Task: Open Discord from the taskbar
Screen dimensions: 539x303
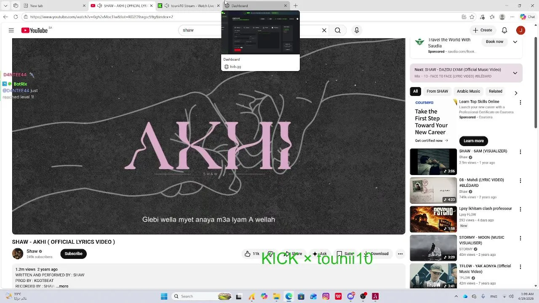Action: (x=351, y=296)
